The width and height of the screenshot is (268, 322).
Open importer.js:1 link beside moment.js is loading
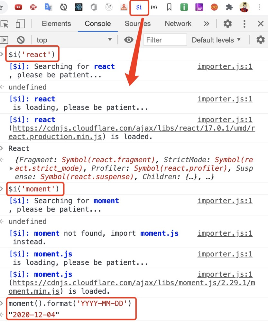225,254
